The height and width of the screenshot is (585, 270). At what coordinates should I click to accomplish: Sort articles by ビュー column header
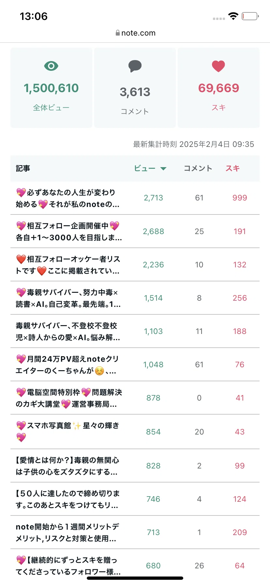[x=145, y=168]
